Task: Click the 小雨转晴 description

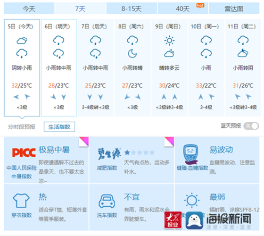Action: (132, 68)
